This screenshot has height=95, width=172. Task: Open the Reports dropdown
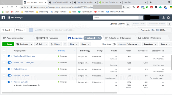tap(165, 44)
